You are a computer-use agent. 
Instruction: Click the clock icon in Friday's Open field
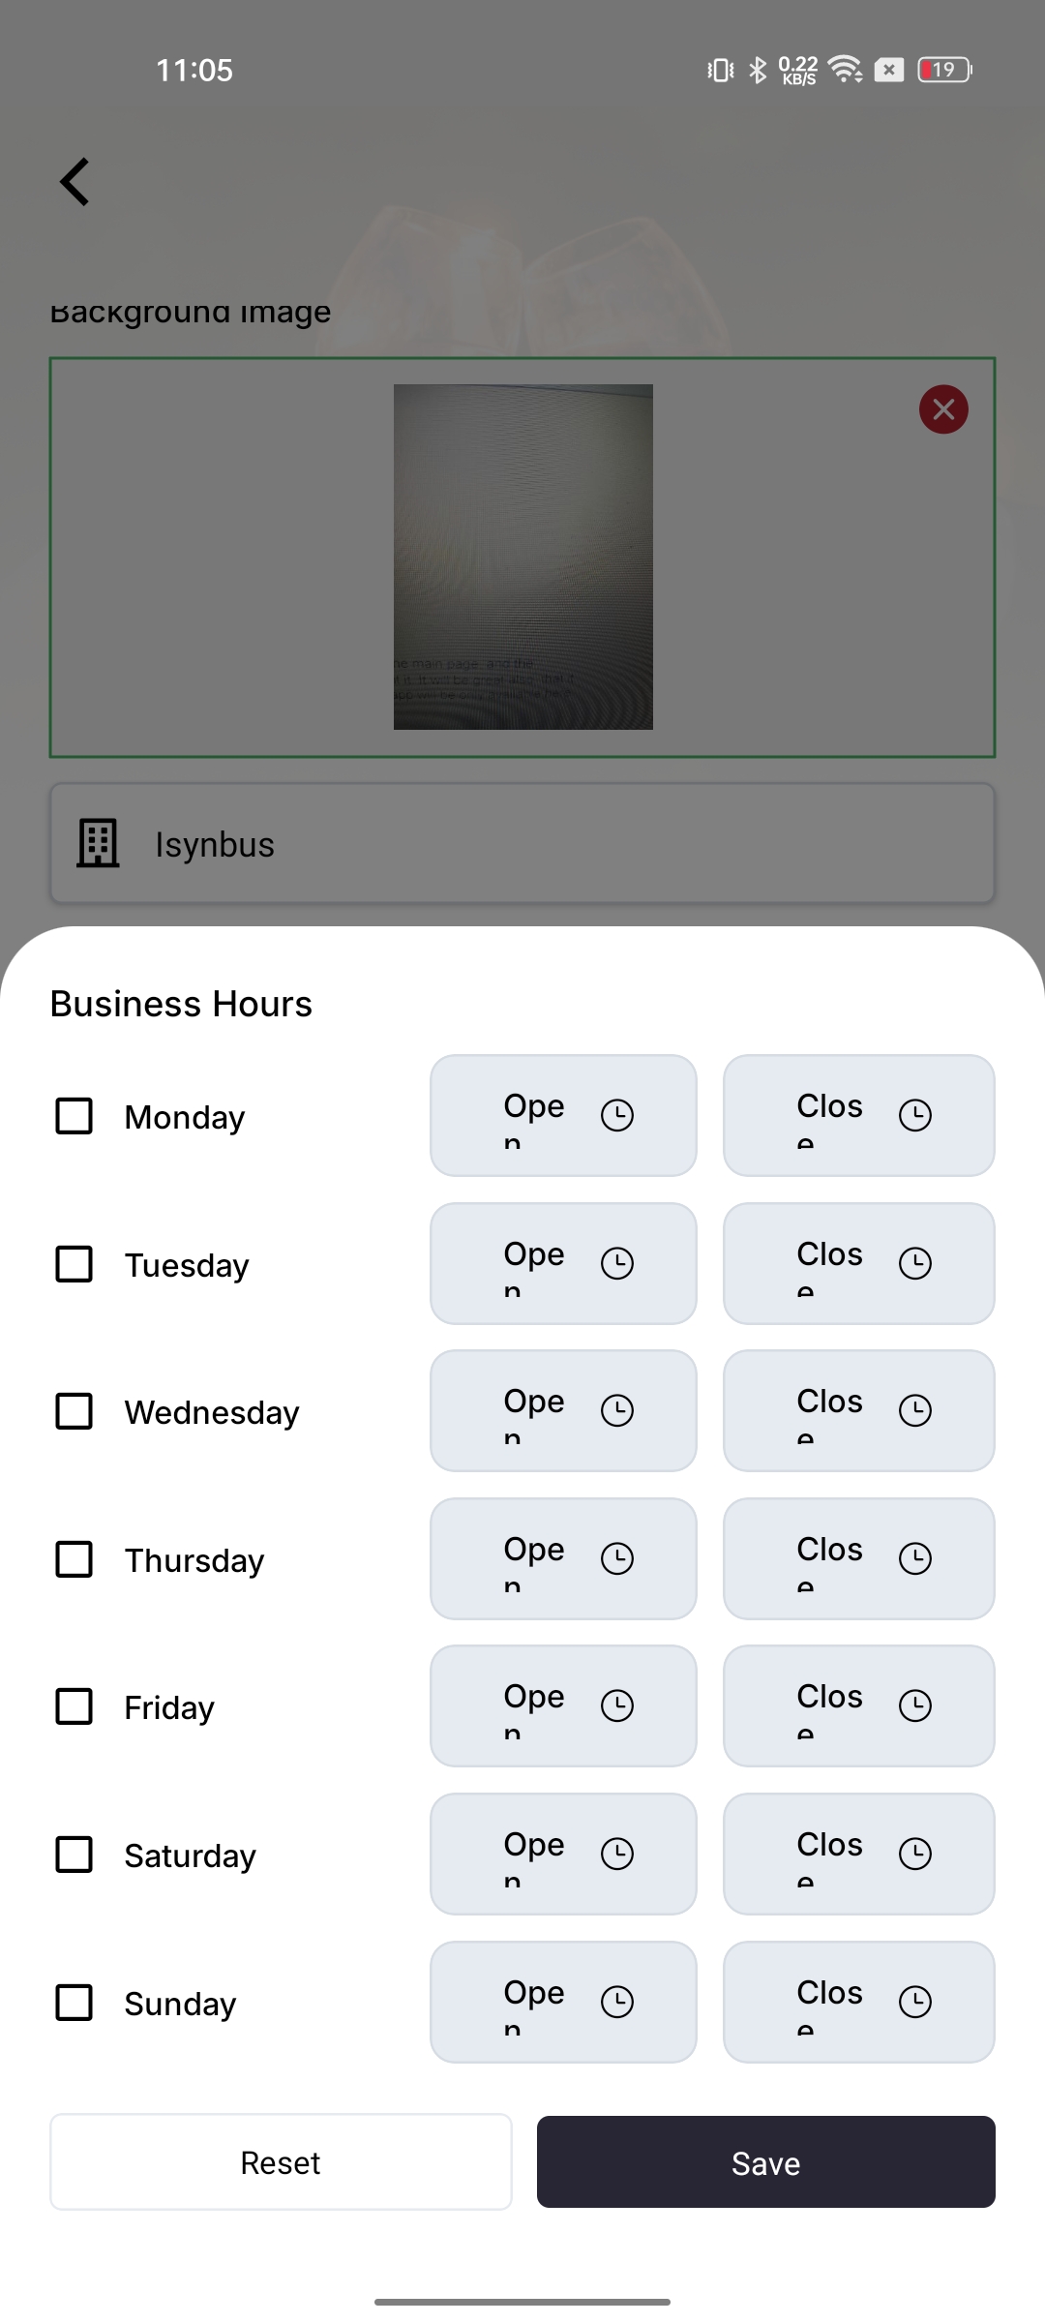pyautogui.click(x=617, y=1705)
